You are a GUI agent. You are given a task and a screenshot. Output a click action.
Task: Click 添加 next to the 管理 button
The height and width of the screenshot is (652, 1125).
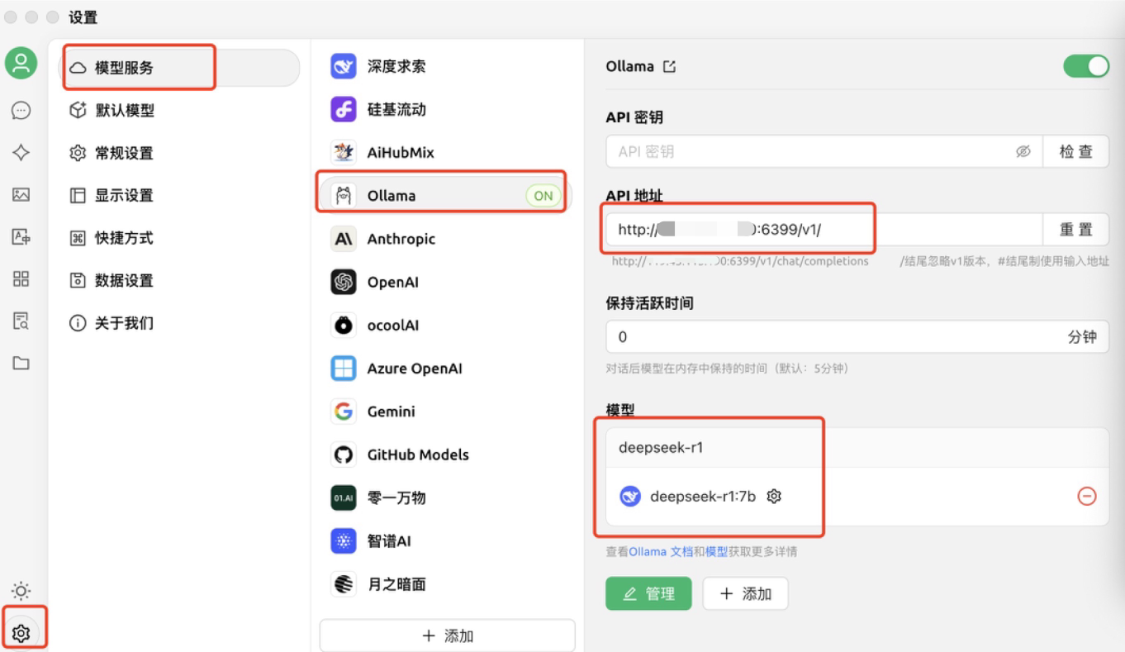pyautogui.click(x=745, y=593)
